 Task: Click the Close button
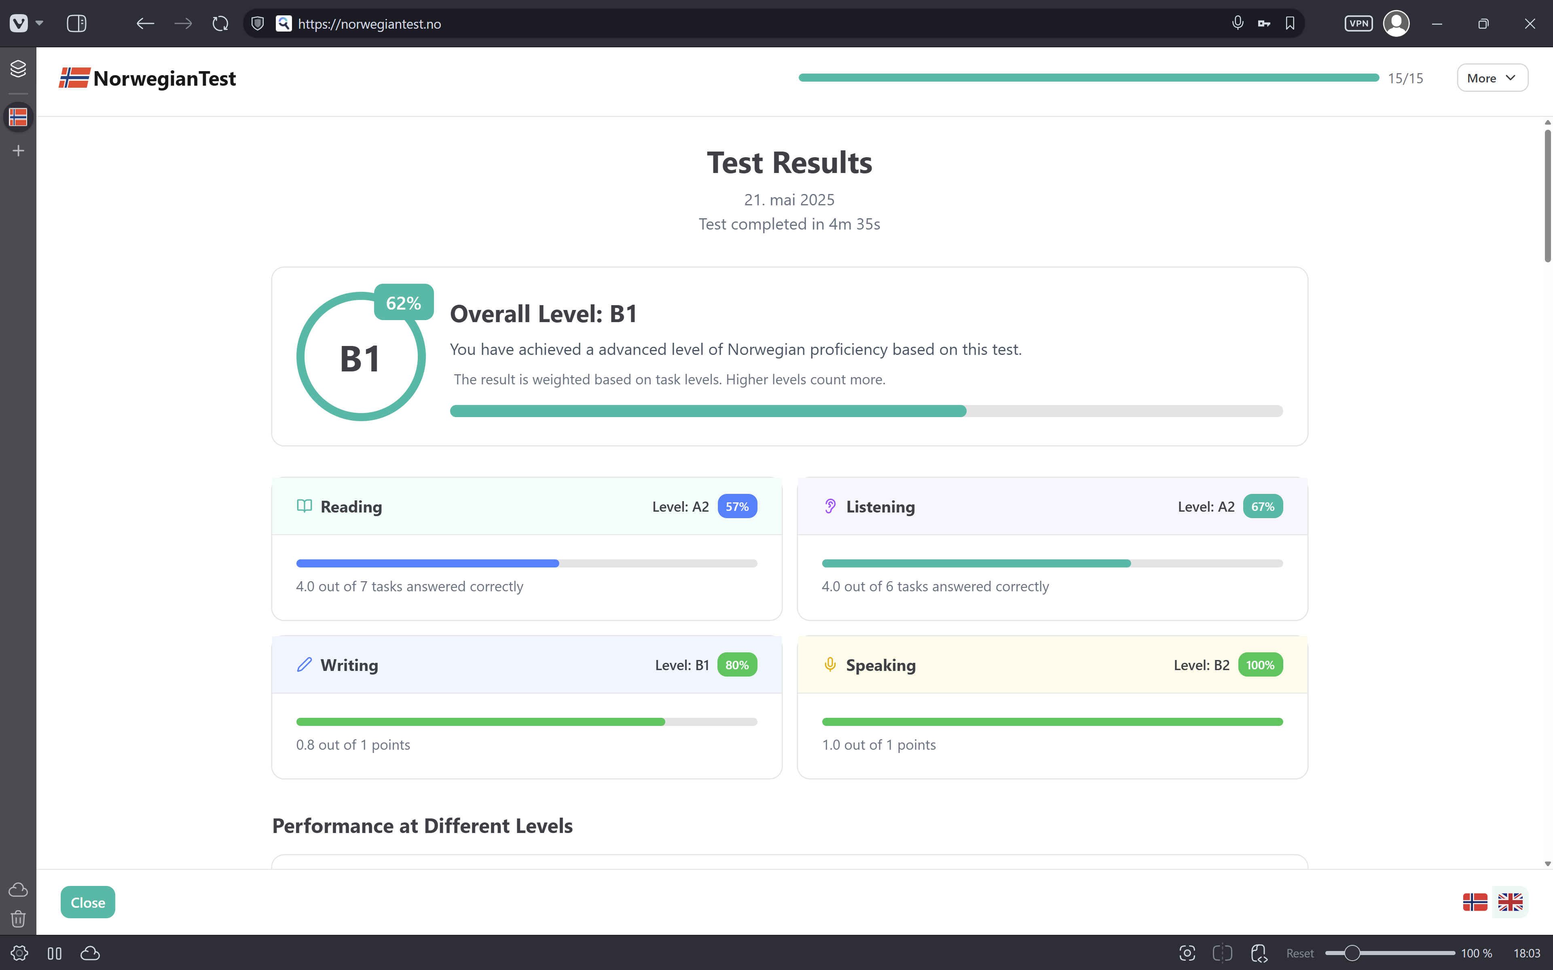[87, 902]
